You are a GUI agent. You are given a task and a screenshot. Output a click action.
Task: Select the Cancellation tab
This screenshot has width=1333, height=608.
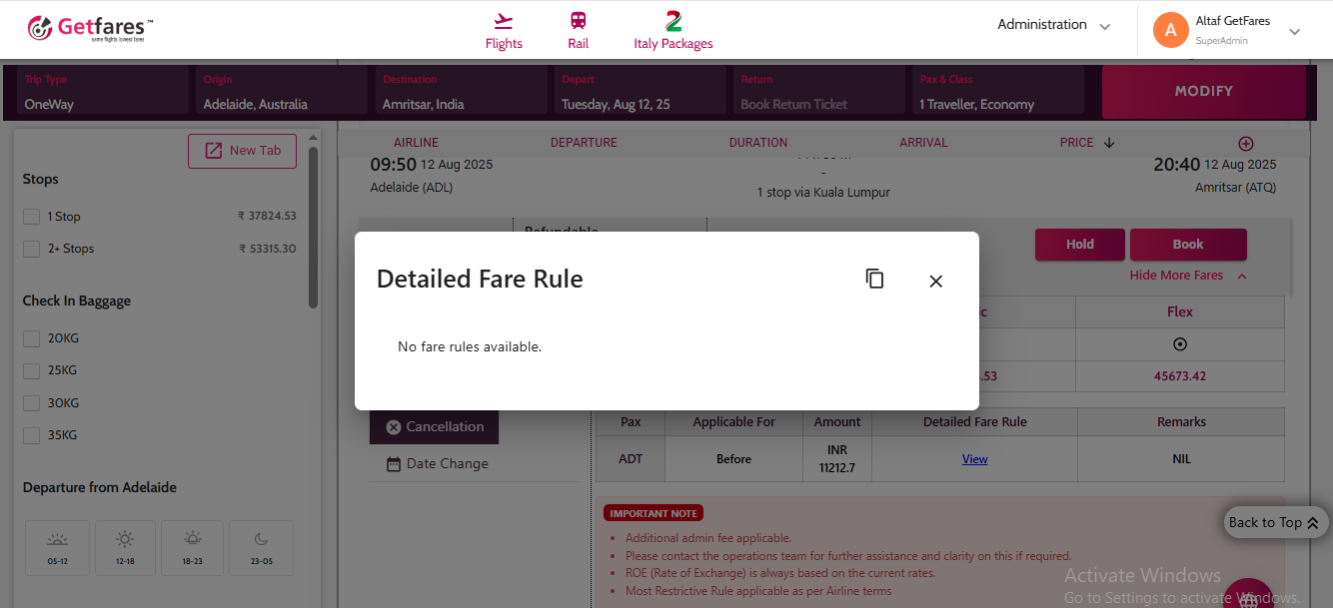pyautogui.click(x=434, y=426)
